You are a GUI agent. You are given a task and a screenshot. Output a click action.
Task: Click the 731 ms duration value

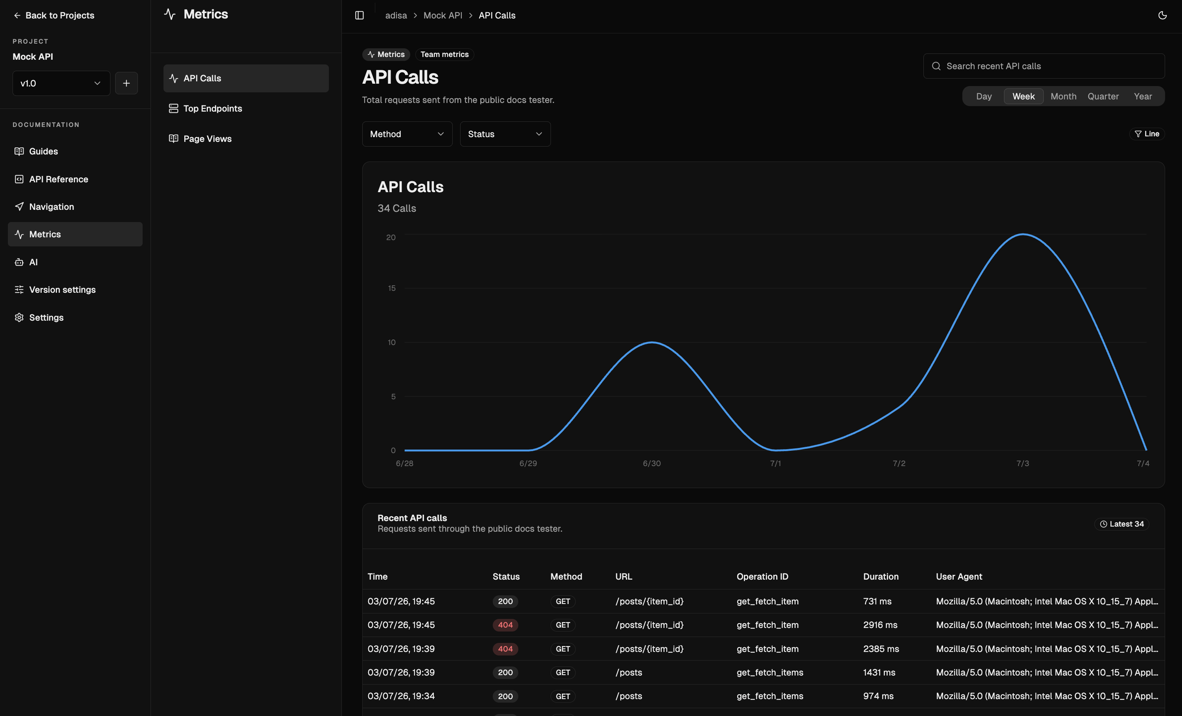click(877, 601)
